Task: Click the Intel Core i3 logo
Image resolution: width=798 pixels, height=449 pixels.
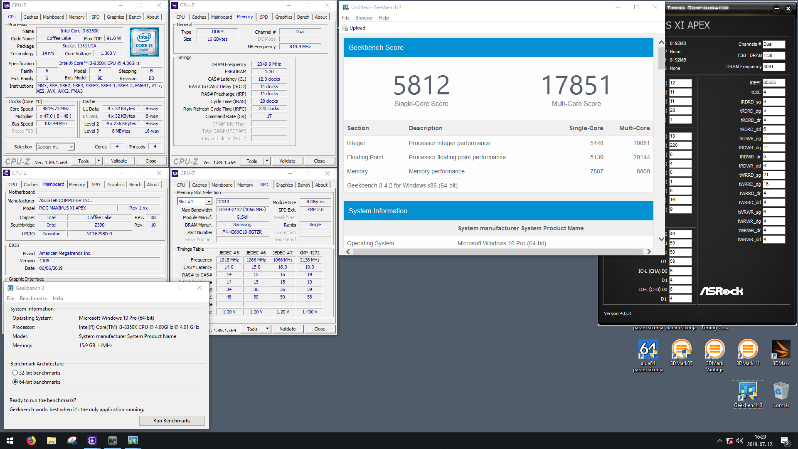Action: coord(144,42)
